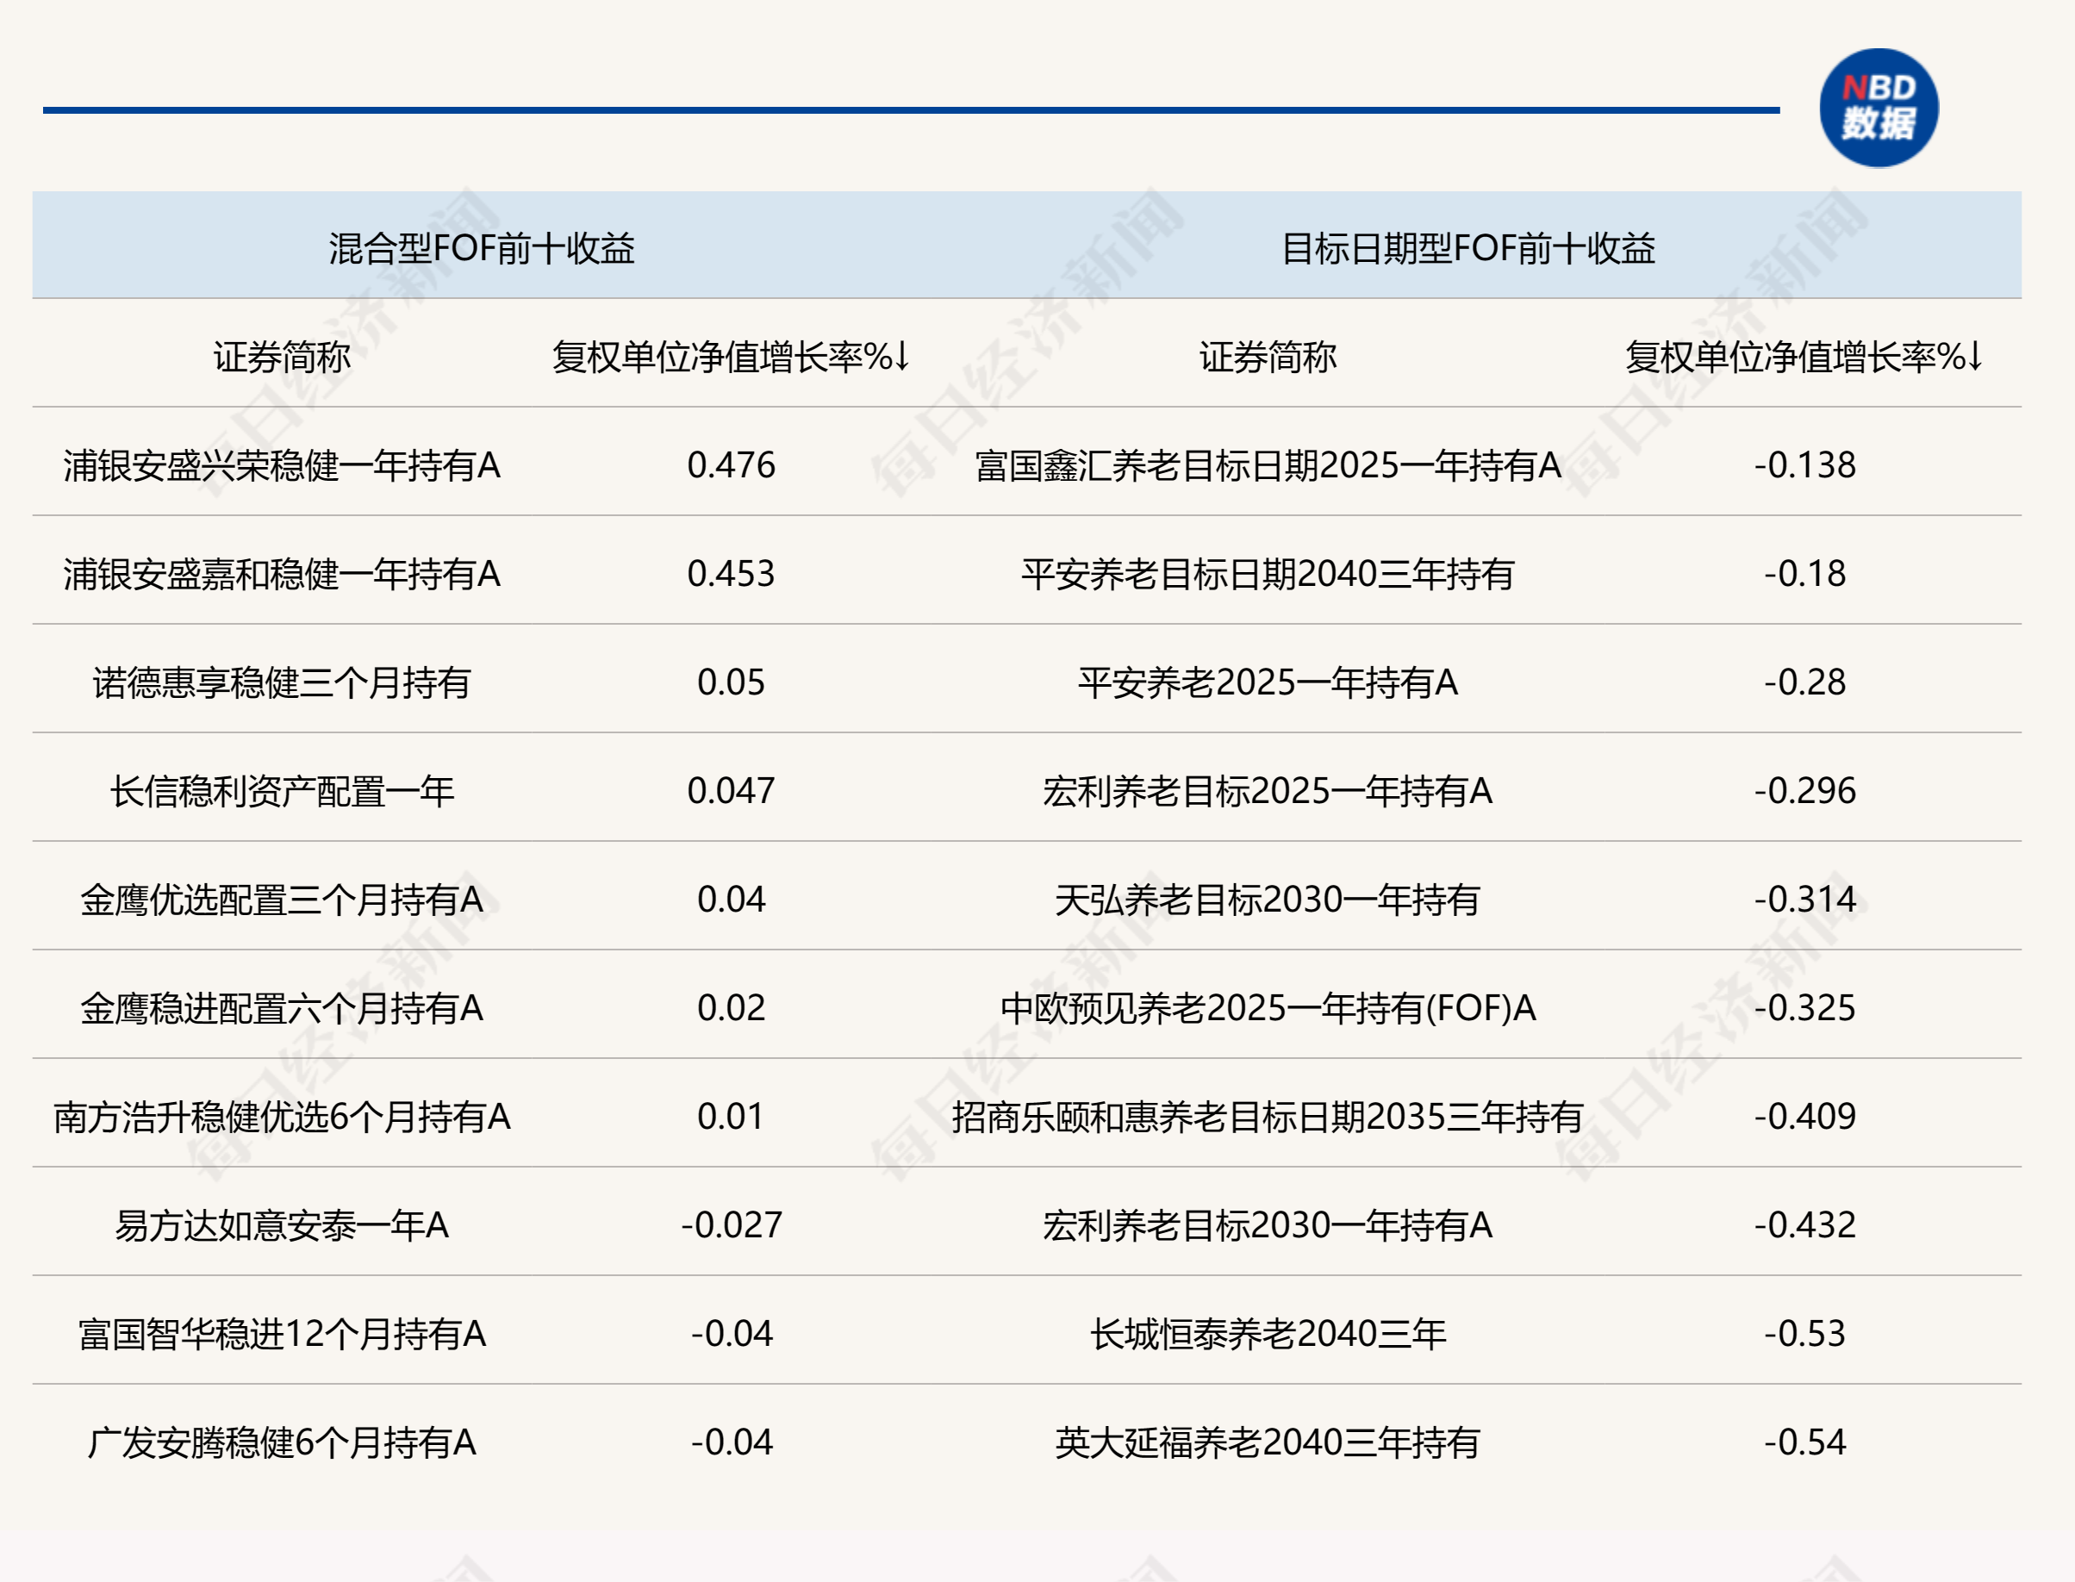This screenshot has width=2075, height=1582.
Task: Select fund 广发安腾稳健6个月持有A
Action: [x=282, y=1442]
